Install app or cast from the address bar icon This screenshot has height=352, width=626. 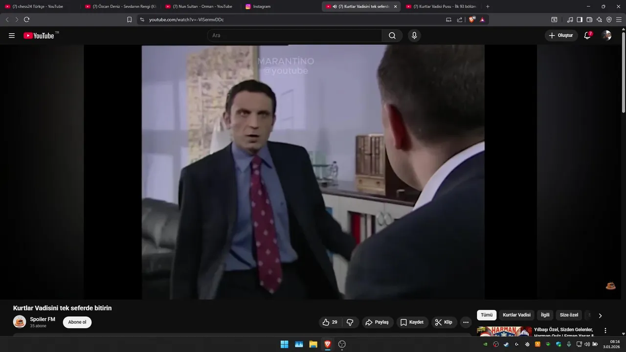449,20
